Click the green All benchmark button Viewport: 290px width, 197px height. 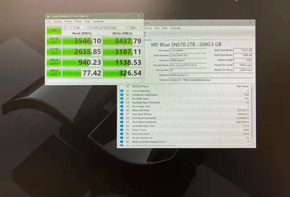pyautogui.click(x=54, y=30)
